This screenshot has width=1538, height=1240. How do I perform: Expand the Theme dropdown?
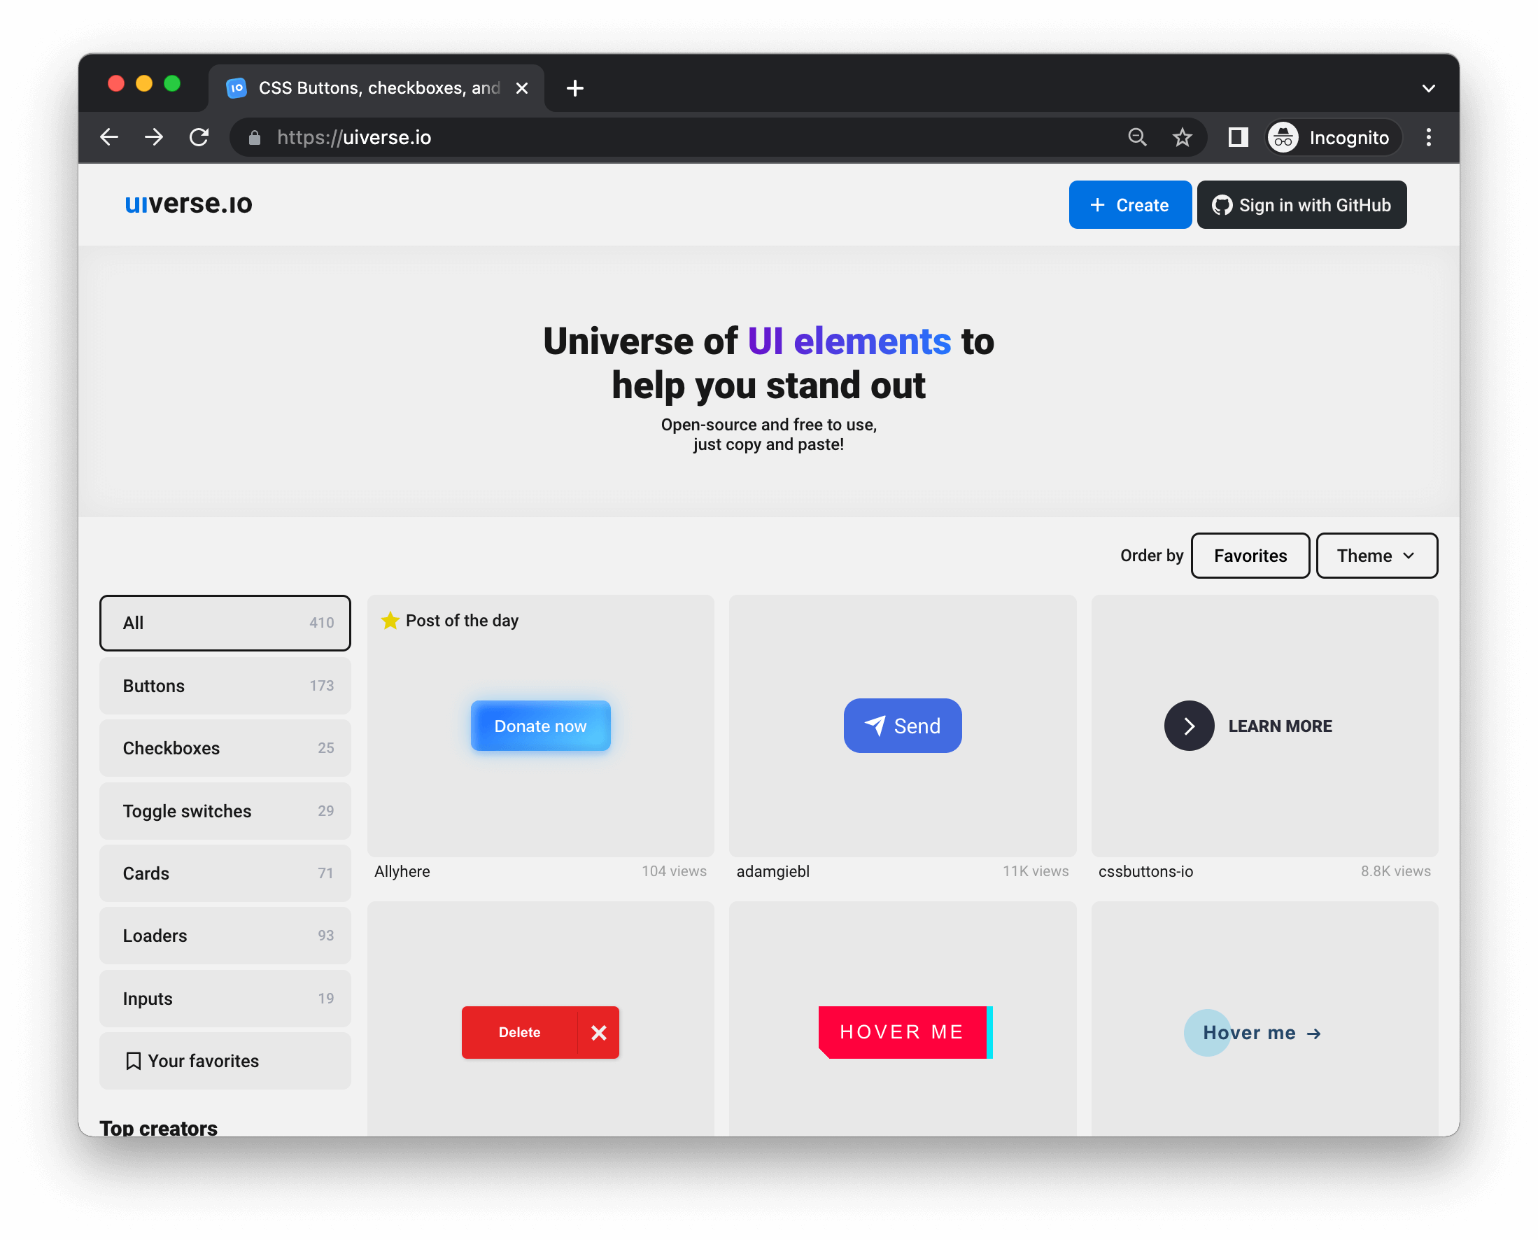pos(1376,556)
